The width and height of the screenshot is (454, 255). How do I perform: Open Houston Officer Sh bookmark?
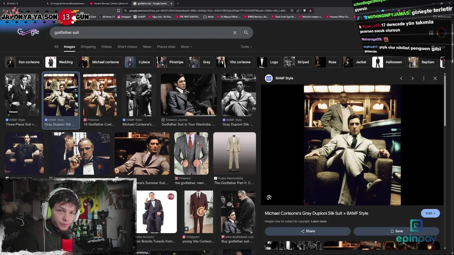click(x=337, y=17)
